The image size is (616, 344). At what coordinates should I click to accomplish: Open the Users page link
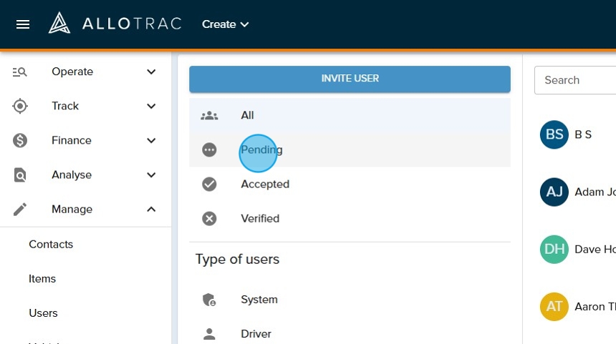click(43, 313)
